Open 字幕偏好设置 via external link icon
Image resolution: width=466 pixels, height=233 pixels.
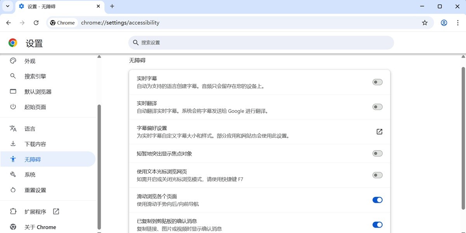point(379,132)
